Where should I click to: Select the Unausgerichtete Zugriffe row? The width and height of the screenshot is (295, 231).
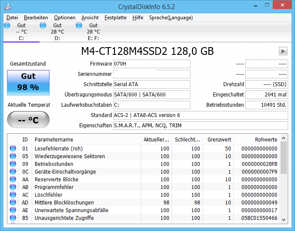coord(144,218)
